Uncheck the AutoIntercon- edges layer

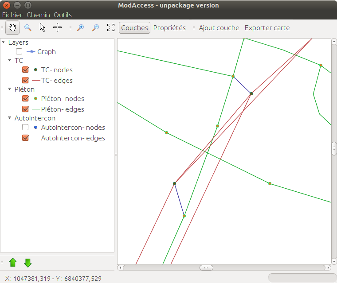[25, 138]
